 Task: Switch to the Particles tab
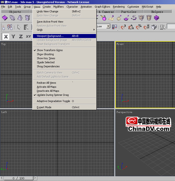pos(129,12)
